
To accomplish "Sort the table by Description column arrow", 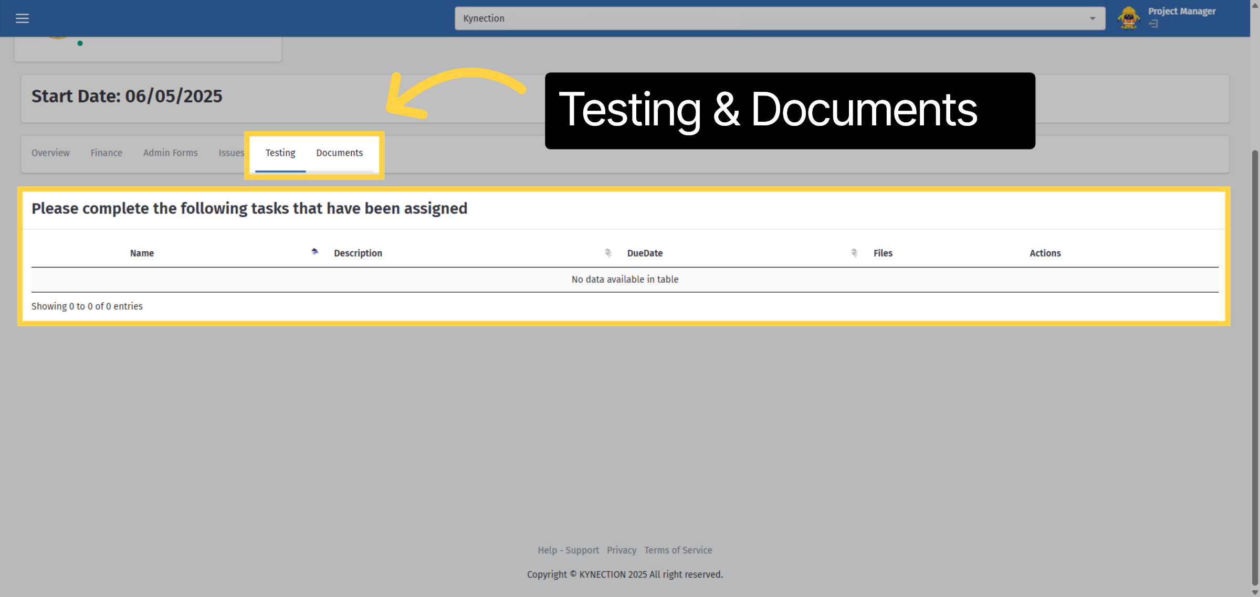I will point(608,253).
